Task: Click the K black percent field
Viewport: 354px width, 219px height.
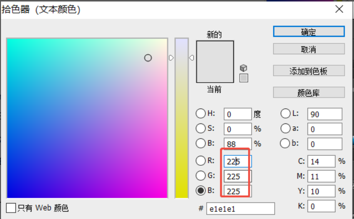Action: point(321,206)
